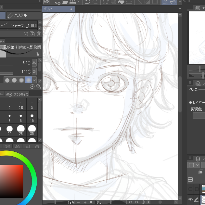Click the opacity slider bar
Image resolution: width=205 pixels, height=205 pixels.
[6, 73]
